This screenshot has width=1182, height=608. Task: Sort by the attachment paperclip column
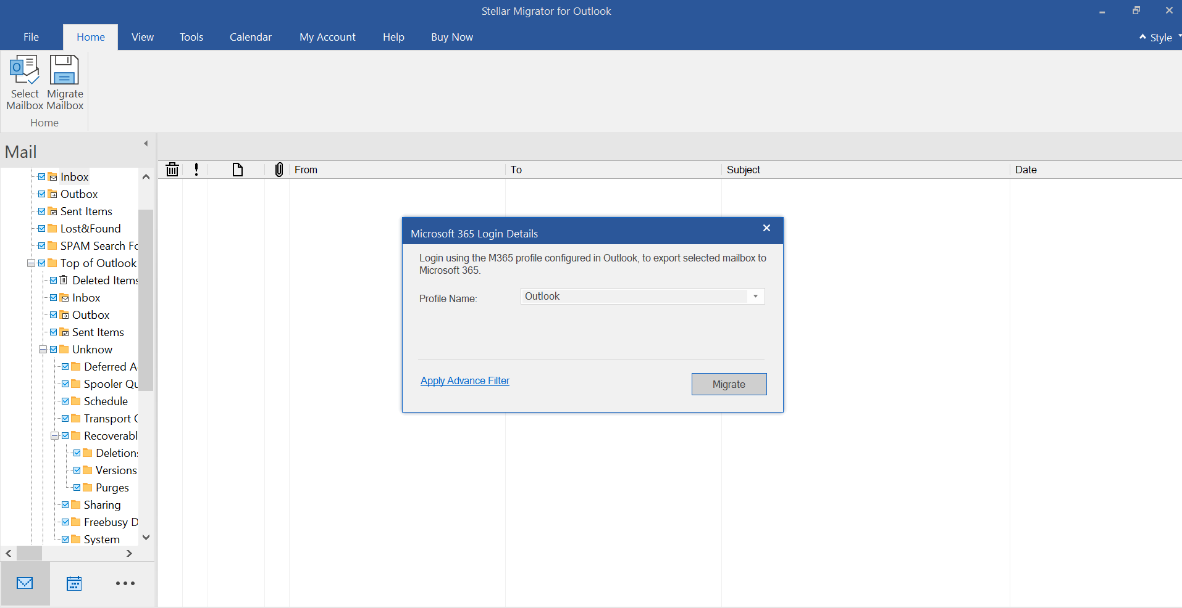coord(279,170)
